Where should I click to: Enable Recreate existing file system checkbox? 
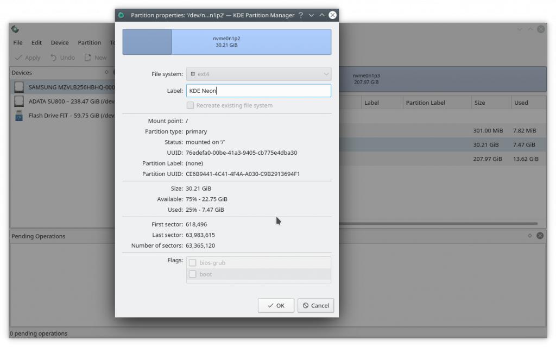(191, 105)
